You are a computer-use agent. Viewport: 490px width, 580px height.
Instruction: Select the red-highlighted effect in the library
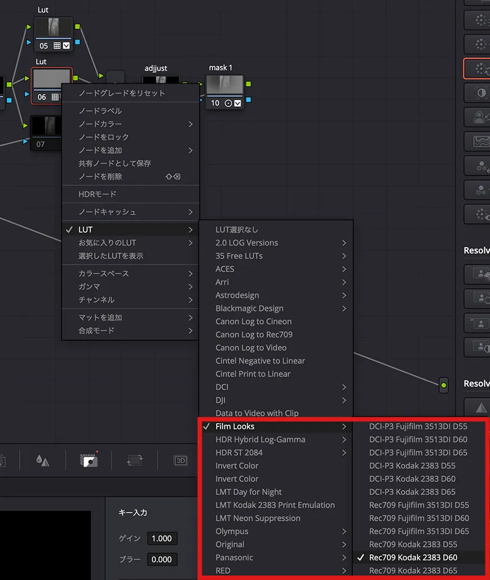pyautogui.click(x=477, y=68)
